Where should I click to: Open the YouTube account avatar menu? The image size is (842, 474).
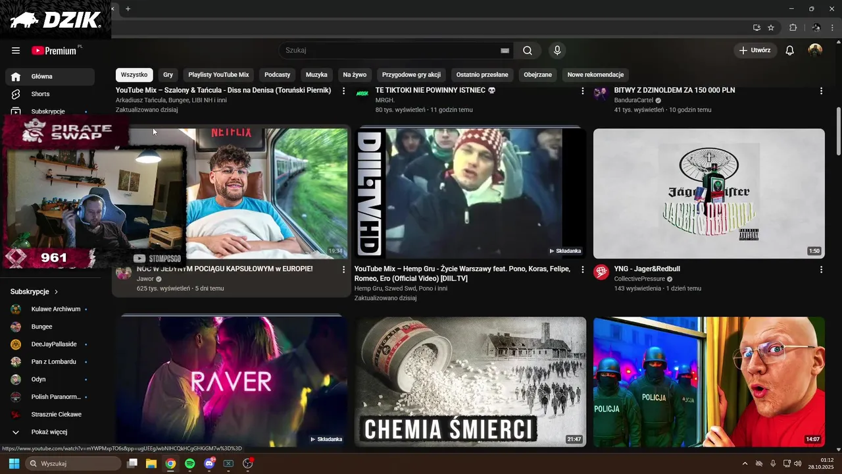tap(815, 51)
